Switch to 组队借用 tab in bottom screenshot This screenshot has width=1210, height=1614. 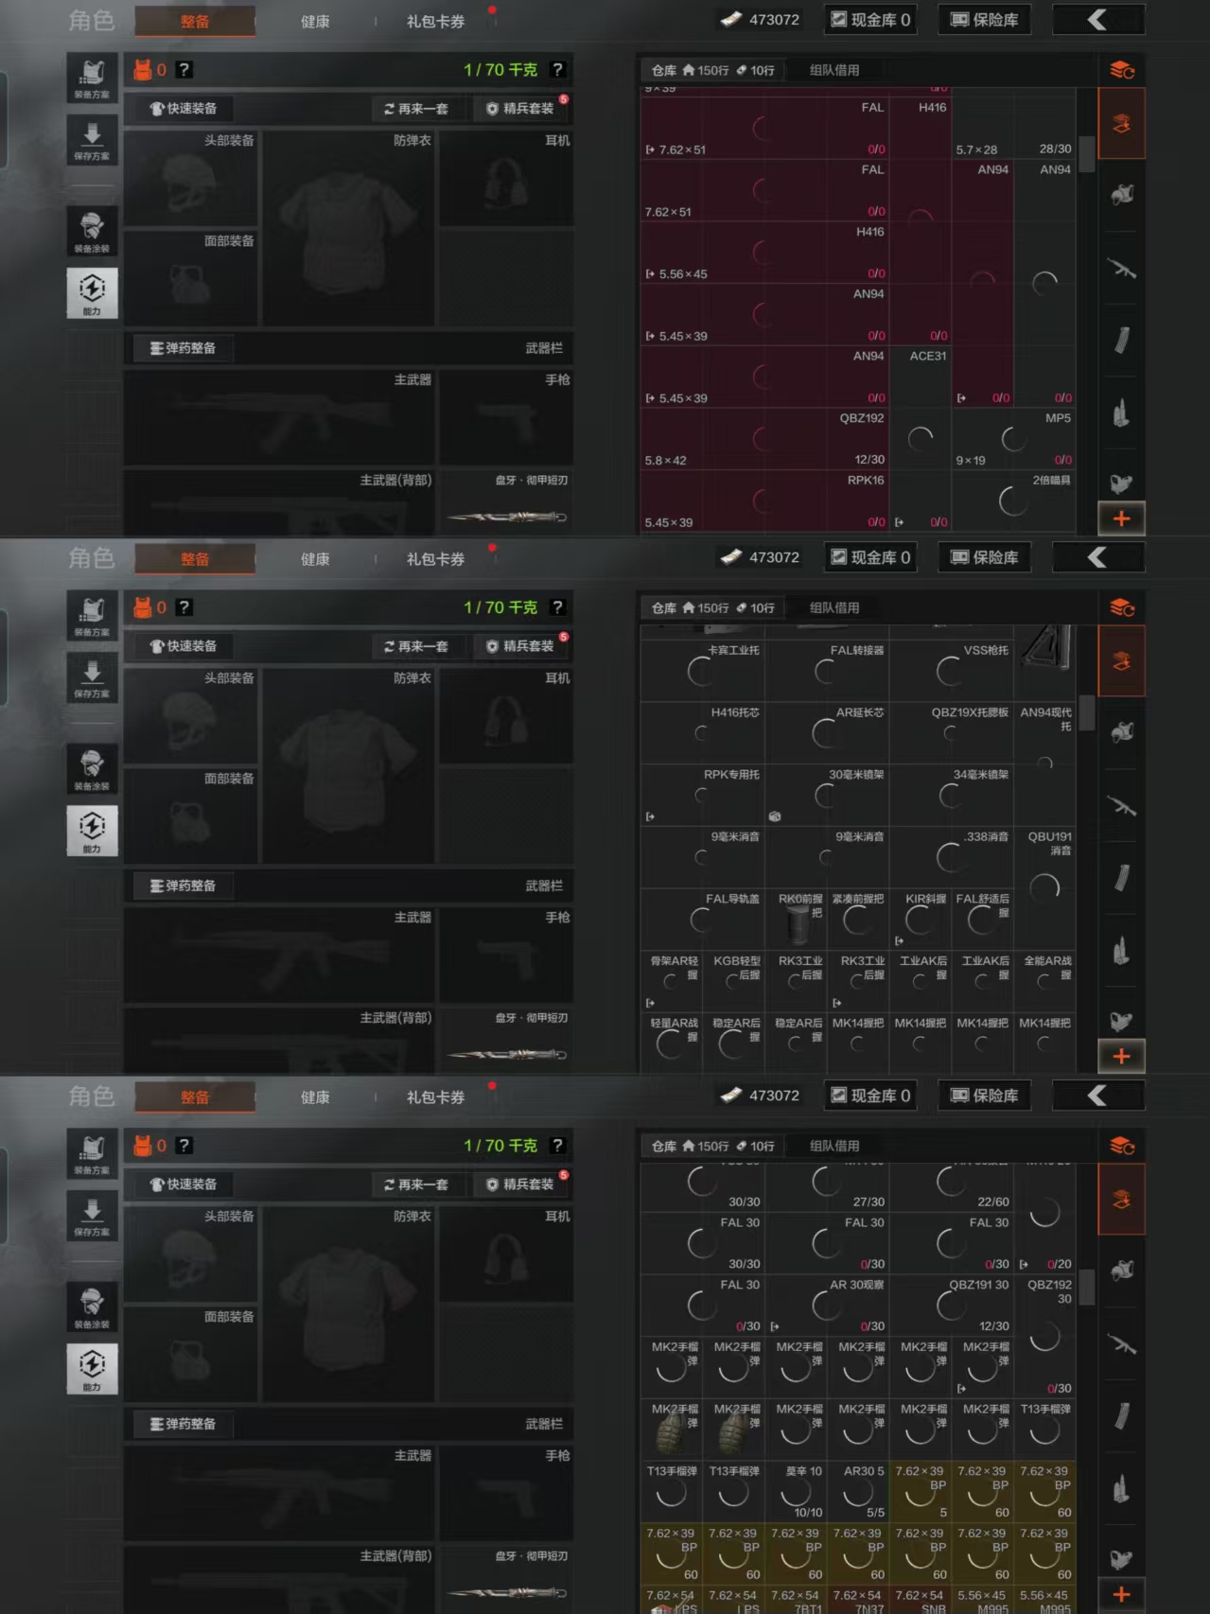(834, 1146)
